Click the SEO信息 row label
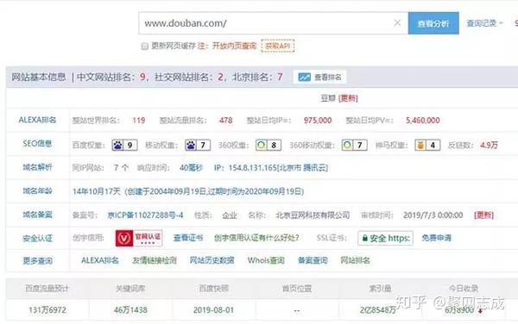Screen dimensions: 518x324 tap(37, 144)
